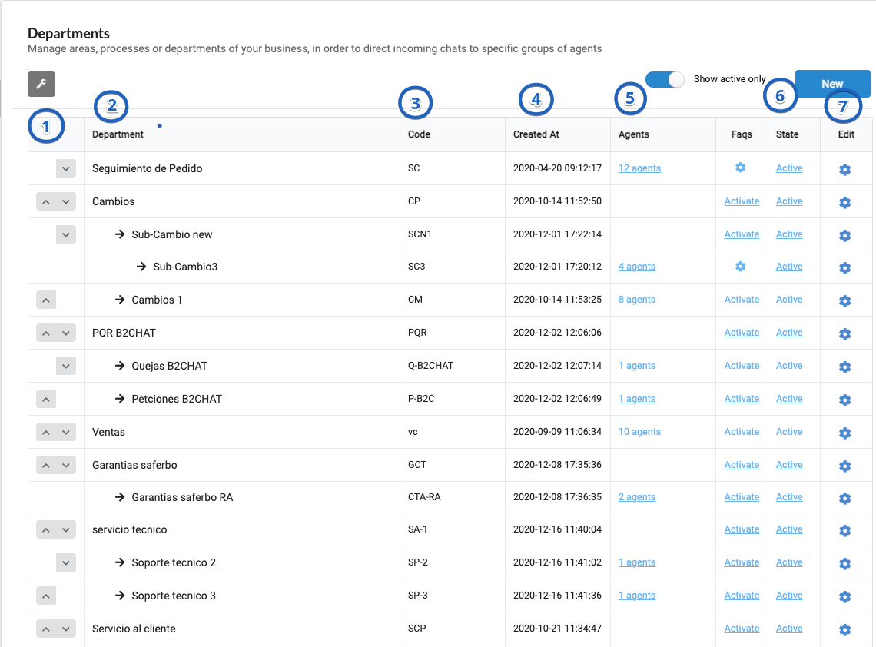Open FAQs gear for Seguimiento de Pedido
Screen dimensions: 876x647
coord(741,168)
